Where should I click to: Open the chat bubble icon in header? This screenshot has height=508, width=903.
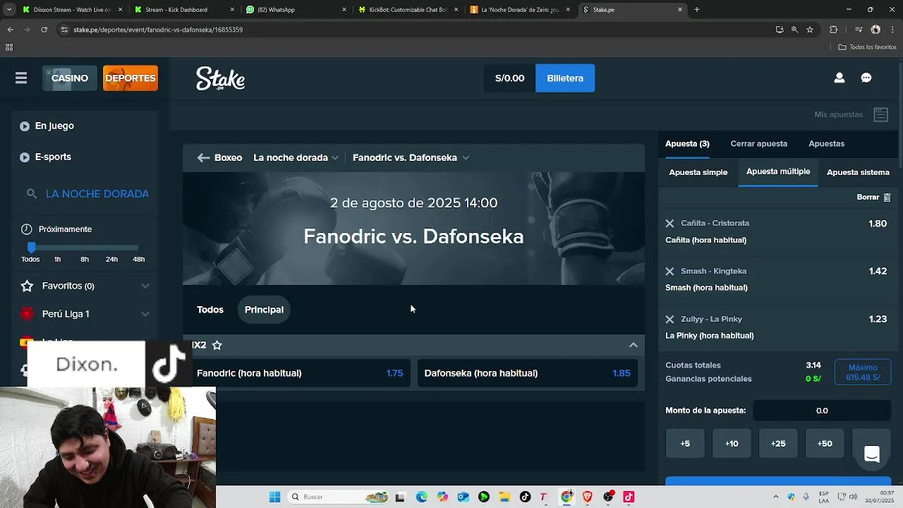pyautogui.click(x=866, y=78)
